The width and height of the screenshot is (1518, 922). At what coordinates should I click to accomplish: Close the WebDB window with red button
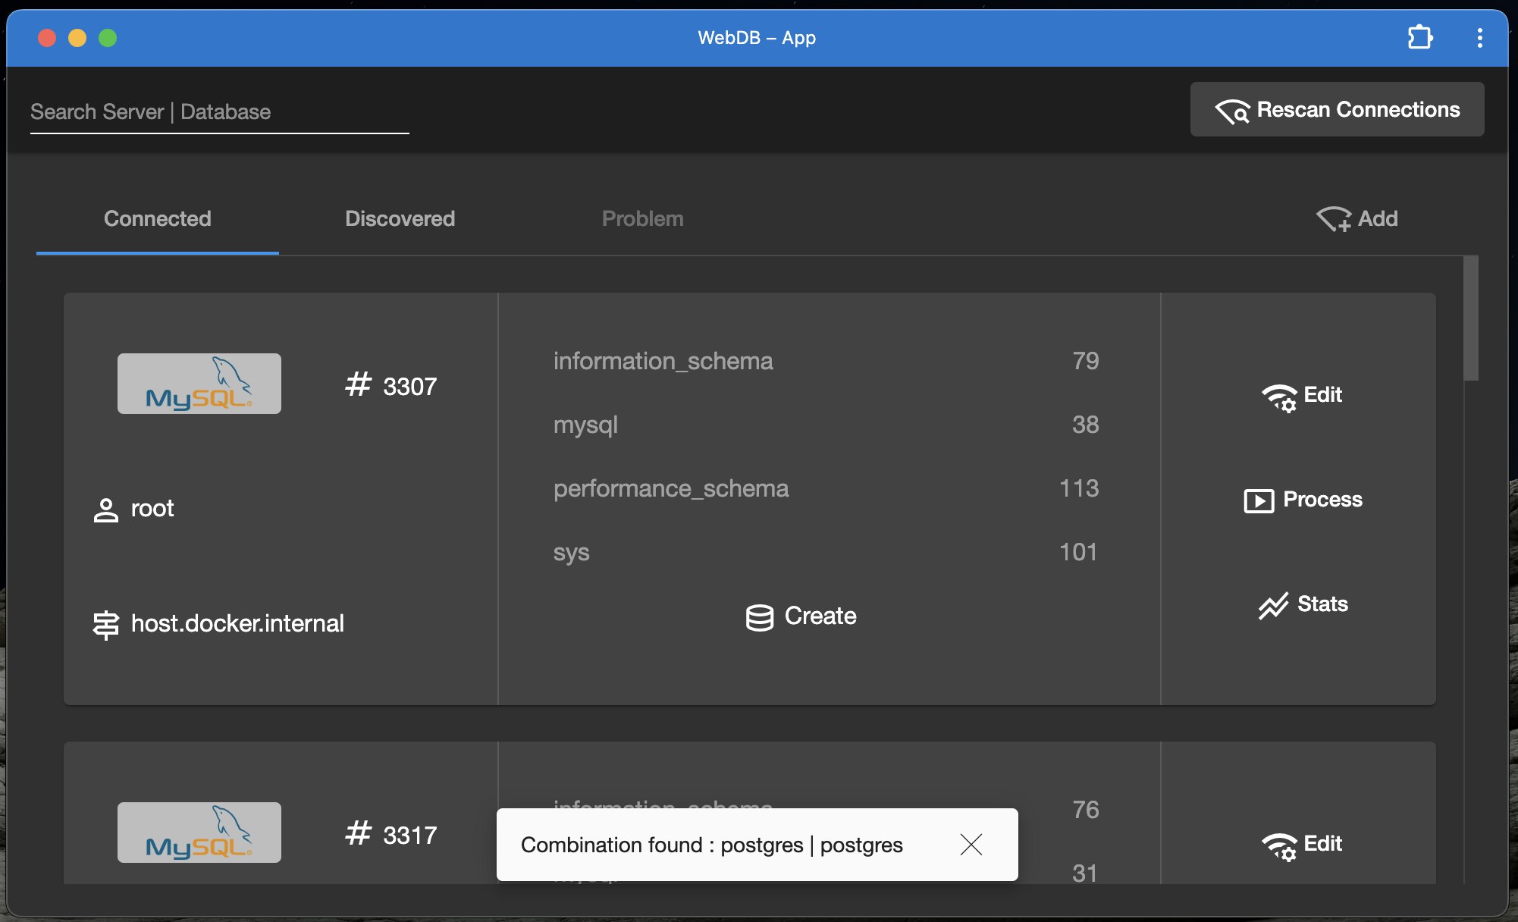47,38
